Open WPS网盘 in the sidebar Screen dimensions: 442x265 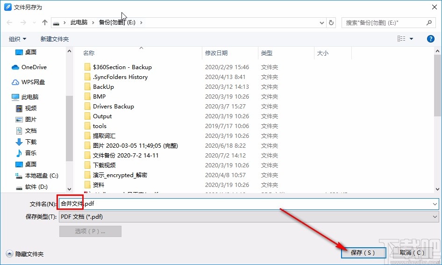pos(28,82)
